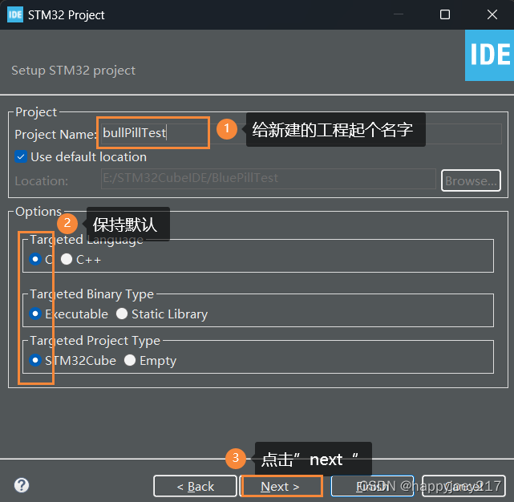Open the help question mark icon
Viewport: 514px width, 502px height.
22,485
